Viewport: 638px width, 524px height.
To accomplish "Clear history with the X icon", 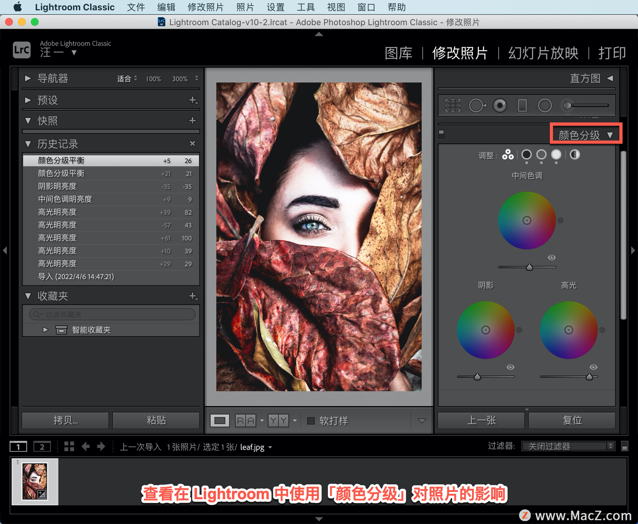I will point(192,144).
